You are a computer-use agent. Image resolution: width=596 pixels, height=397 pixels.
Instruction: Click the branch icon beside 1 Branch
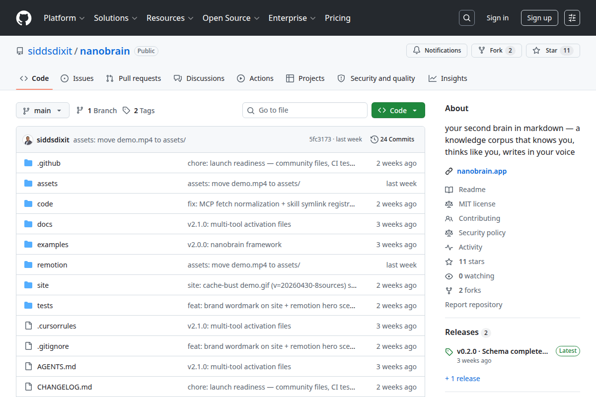79,111
